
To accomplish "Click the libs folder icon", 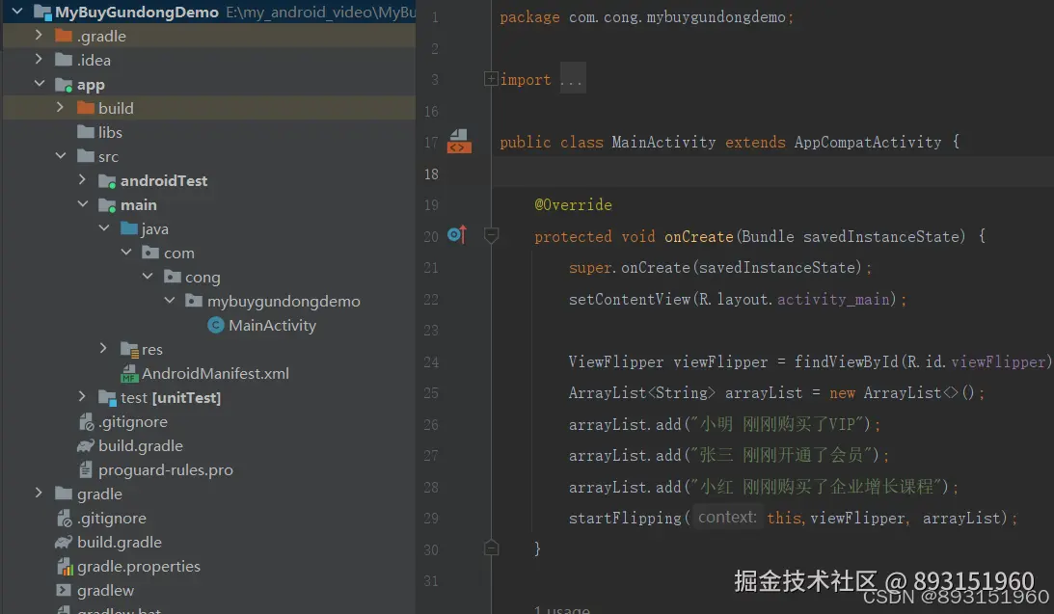I will tap(86, 132).
